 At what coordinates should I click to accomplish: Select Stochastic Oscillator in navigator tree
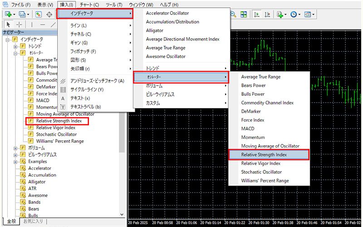click(x=56, y=134)
